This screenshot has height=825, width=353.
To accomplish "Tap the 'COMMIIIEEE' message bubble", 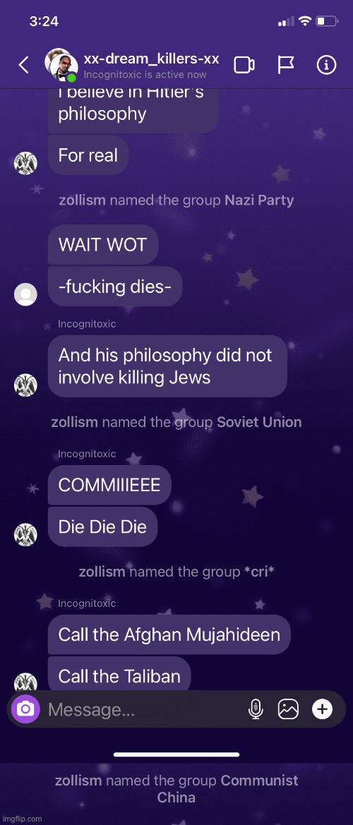I will [x=109, y=485].
